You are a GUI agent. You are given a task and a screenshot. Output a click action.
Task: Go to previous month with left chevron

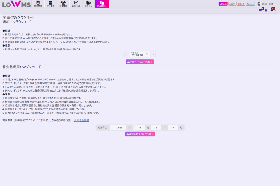click(127, 54)
